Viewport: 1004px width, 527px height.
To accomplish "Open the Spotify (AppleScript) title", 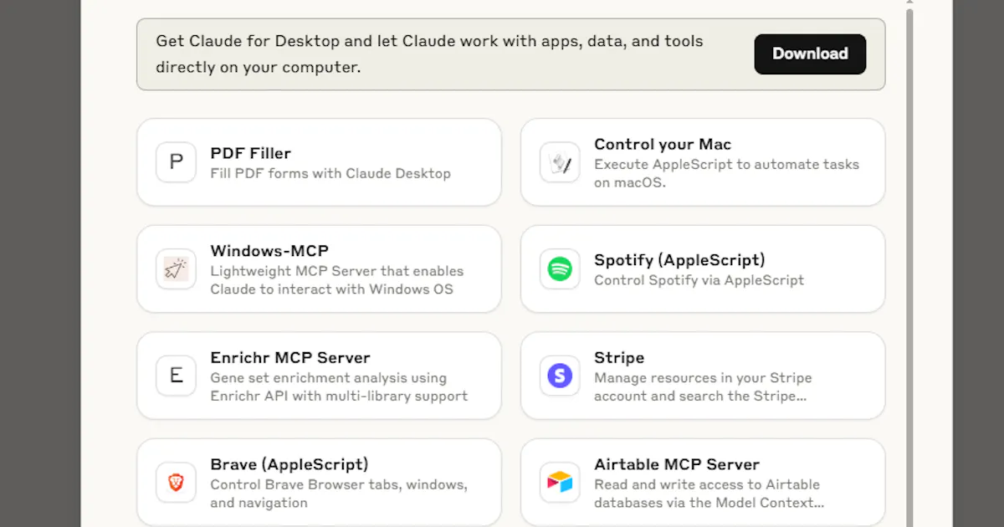I will coord(679,260).
